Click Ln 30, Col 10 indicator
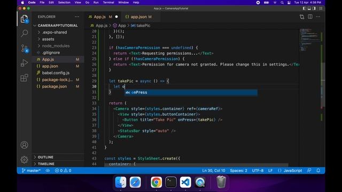The height and width of the screenshot is (192, 342). pos(214,171)
